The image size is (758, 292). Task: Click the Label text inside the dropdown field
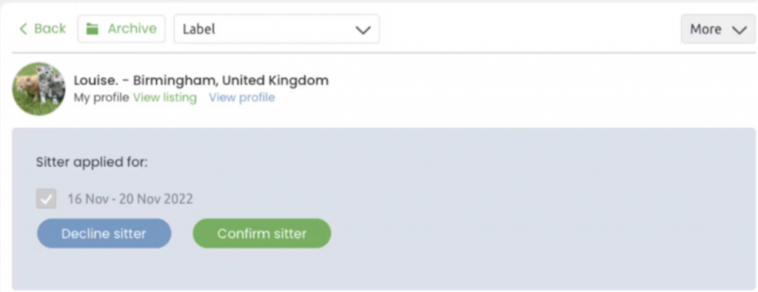(198, 30)
